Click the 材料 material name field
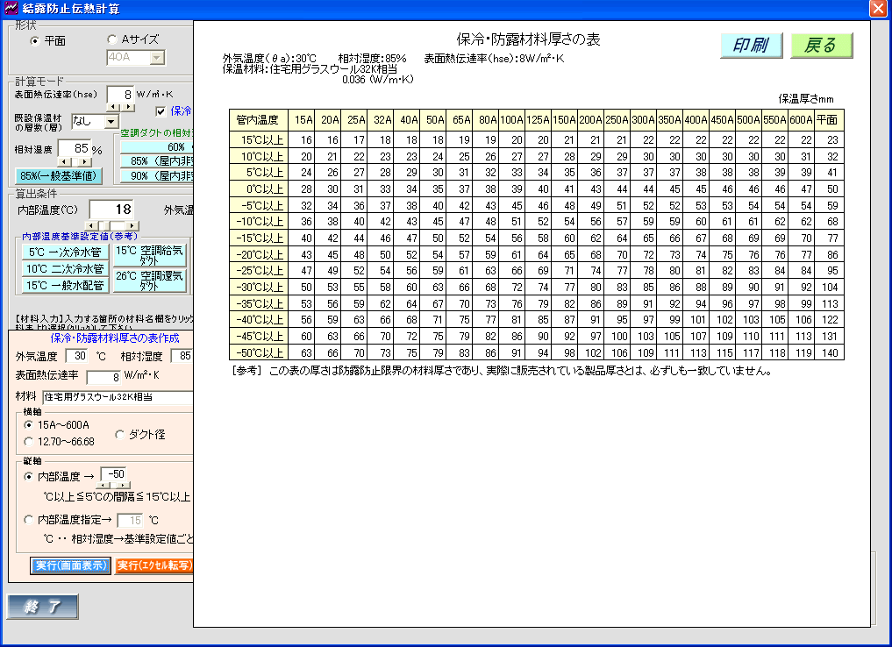The height and width of the screenshot is (647, 892). coord(116,397)
